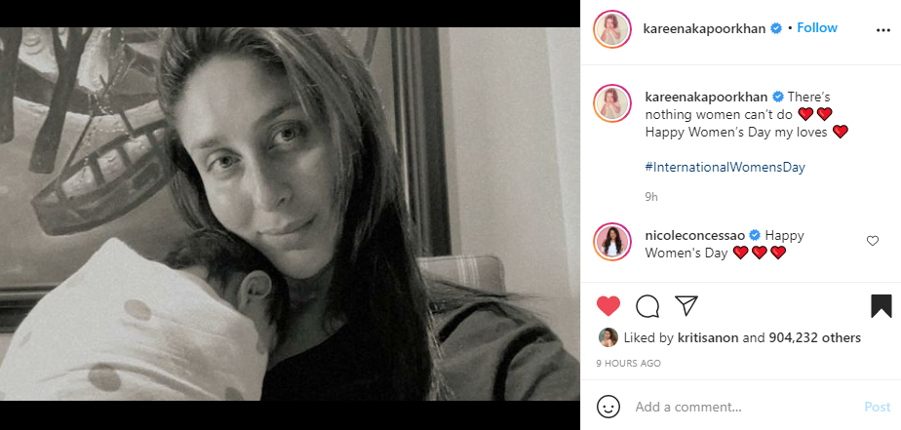901x430 pixels.
Task: Open the three-dot more options menu
Action: (883, 30)
